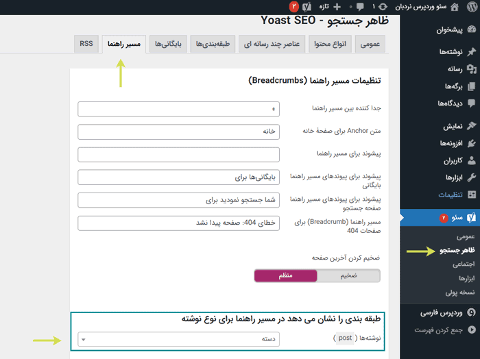Switch to the بایگانی‌ها tab

click(x=168, y=44)
